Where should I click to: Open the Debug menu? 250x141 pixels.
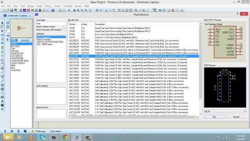(x=48, y=6)
